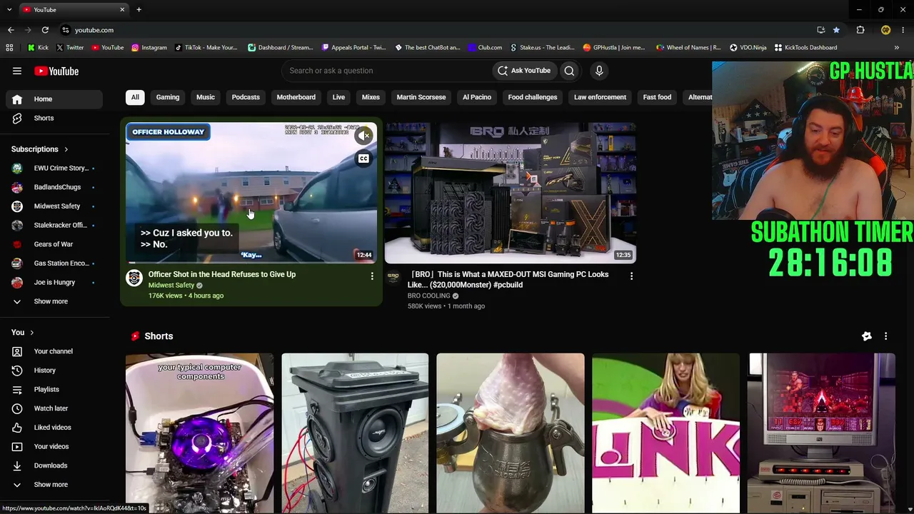914x514 pixels.
Task: Unmute the Officer Holloway video preview
Action: [x=363, y=136]
